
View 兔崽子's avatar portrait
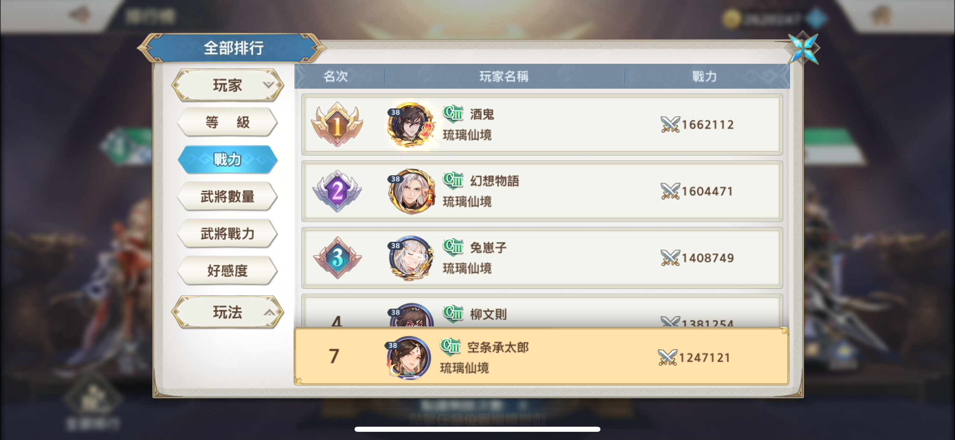click(411, 258)
